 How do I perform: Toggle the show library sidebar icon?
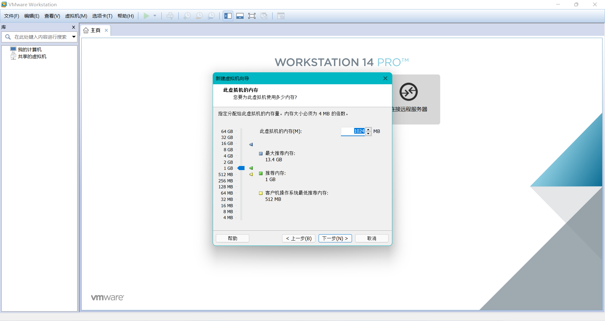(228, 16)
